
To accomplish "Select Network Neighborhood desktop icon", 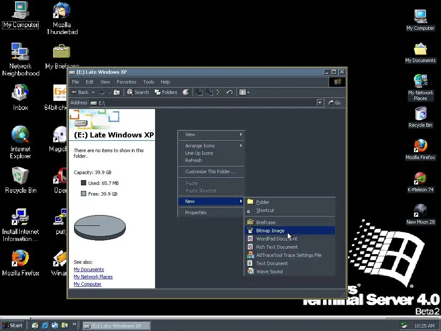I will 20,59.
